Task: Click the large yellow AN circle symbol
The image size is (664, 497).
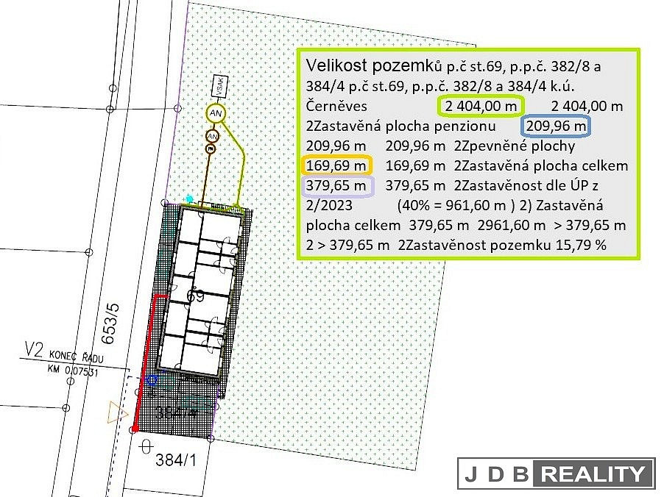Action: (x=215, y=115)
